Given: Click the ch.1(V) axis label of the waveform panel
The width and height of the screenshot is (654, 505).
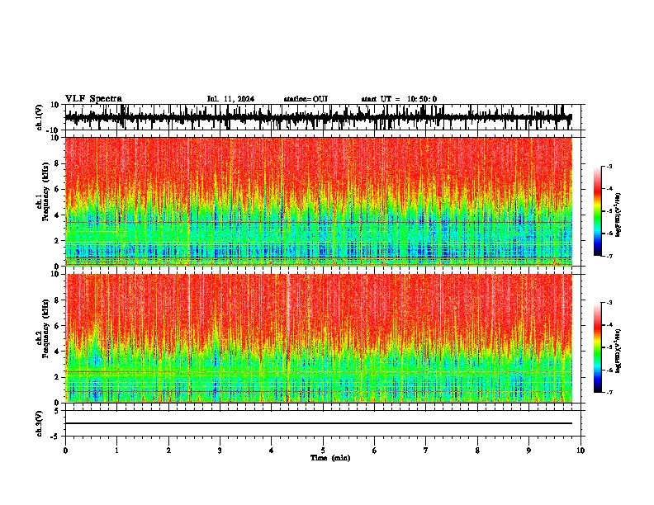Looking at the screenshot, I should (x=40, y=117).
